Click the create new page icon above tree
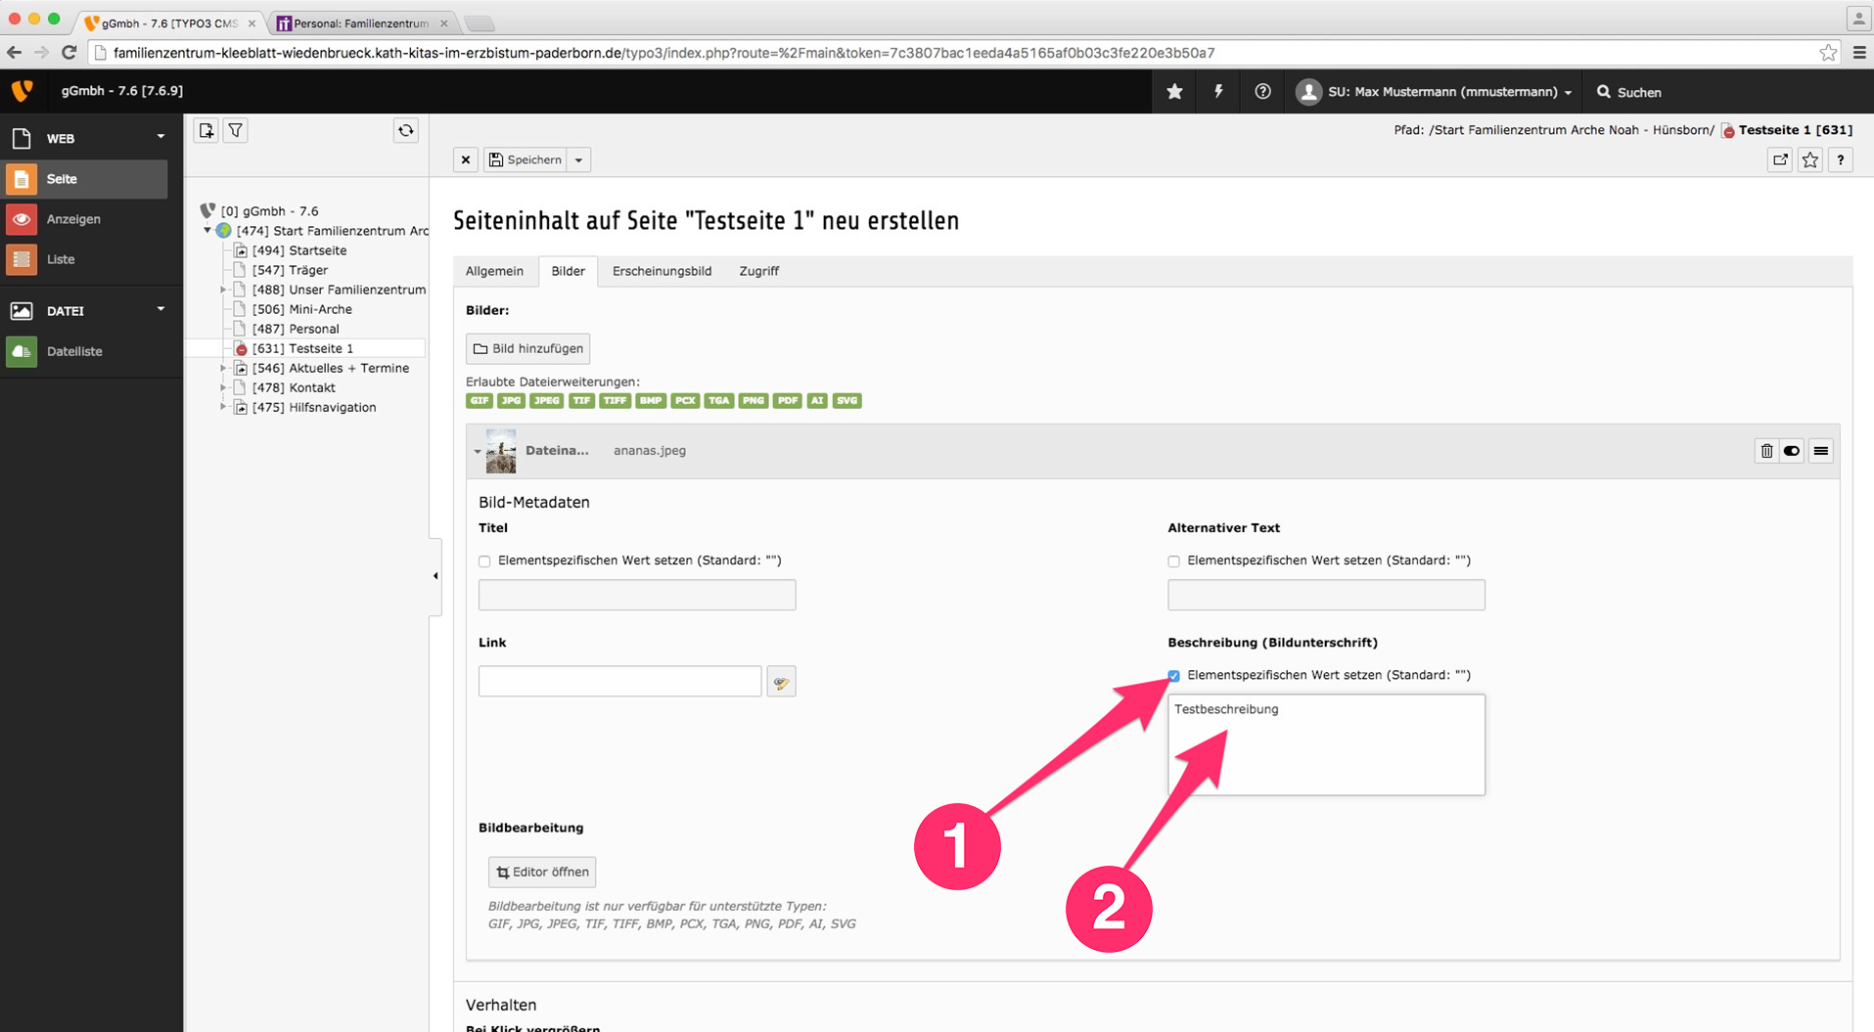 click(206, 131)
